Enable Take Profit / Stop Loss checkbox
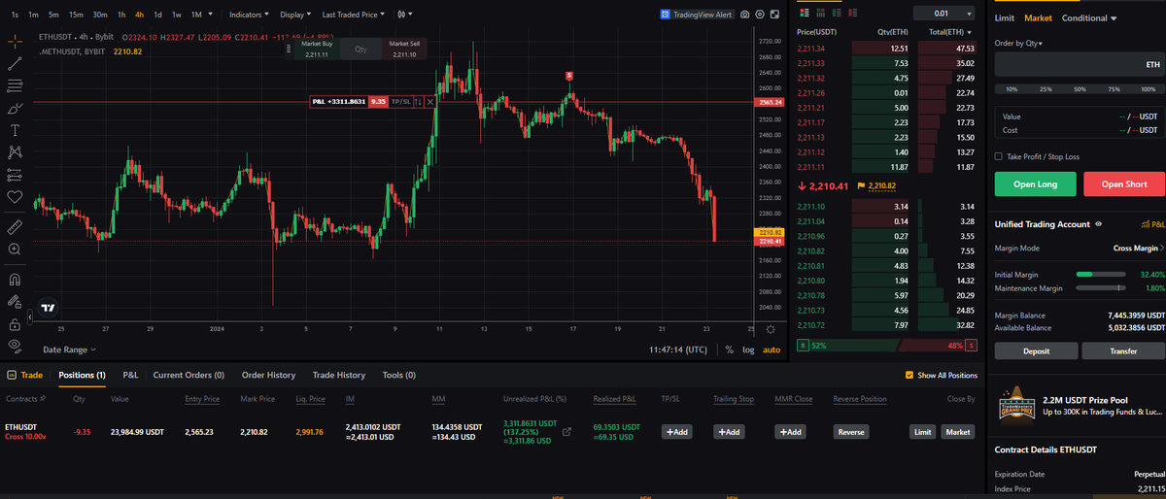 click(x=999, y=156)
